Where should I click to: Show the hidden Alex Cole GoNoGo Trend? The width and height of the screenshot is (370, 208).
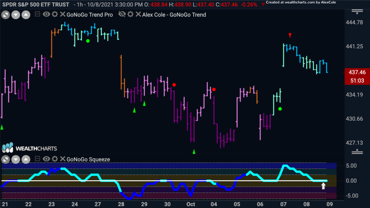tap(122, 14)
